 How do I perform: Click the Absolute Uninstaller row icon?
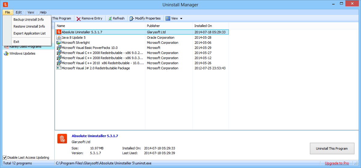(x=59, y=32)
